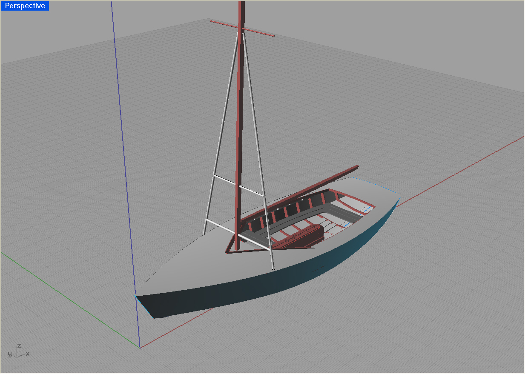The image size is (525, 374).
Task: Select the left white A-frame leg
Action: pos(220,134)
